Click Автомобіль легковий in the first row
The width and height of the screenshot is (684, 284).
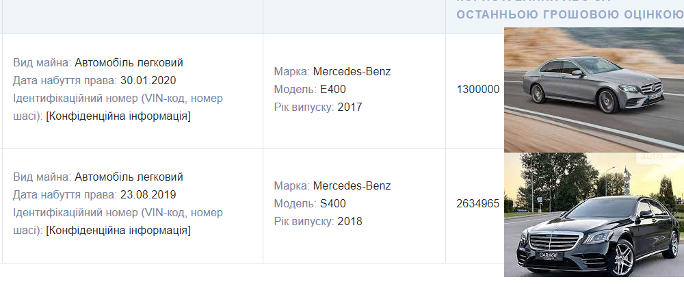click(x=129, y=63)
